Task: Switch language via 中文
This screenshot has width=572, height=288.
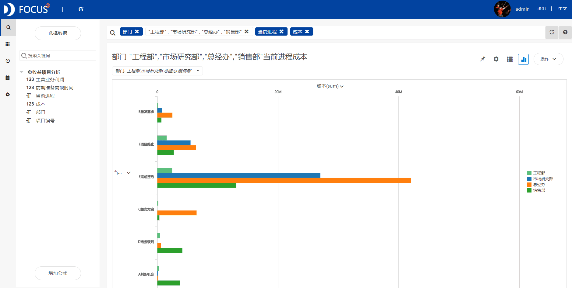Action: click(562, 9)
